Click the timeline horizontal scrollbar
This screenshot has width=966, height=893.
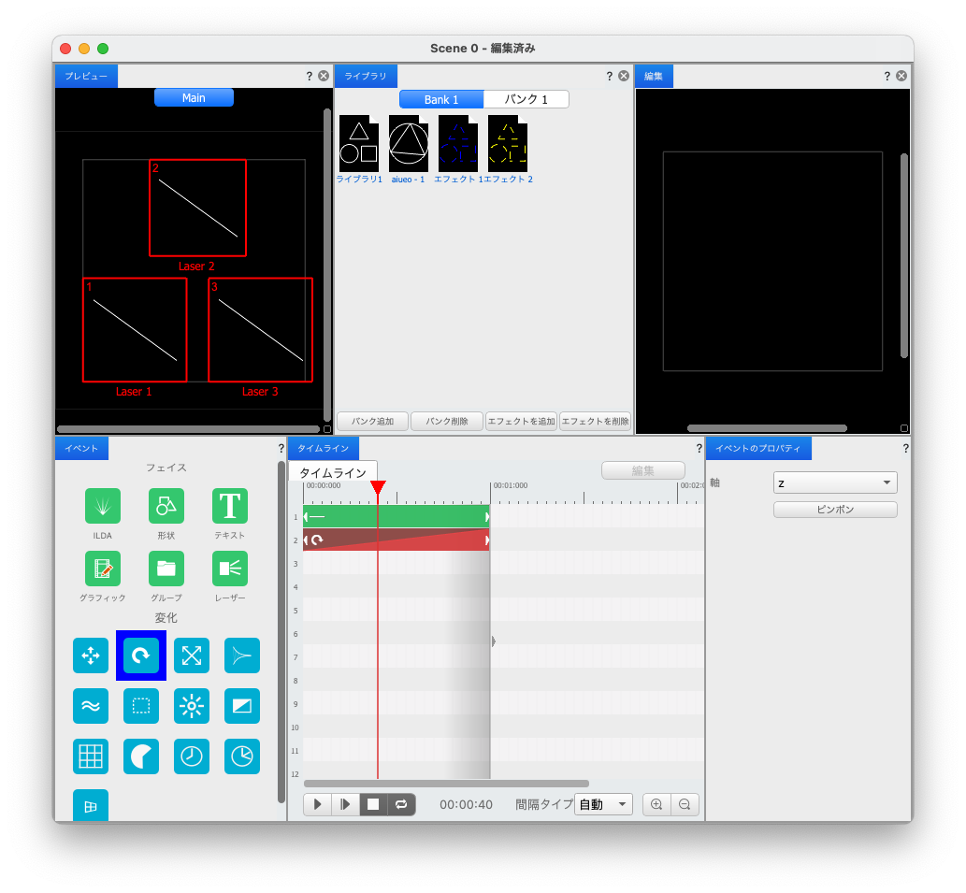(x=446, y=784)
